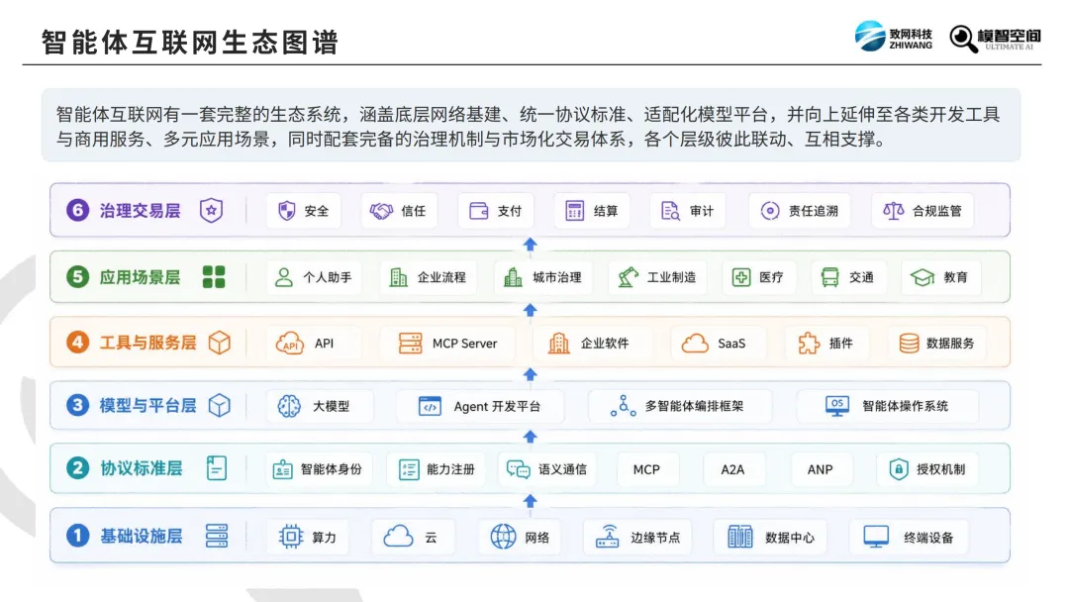This screenshot has width=1069, height=602.
Task: Click the server stack icon beside 基础设施层
Action: [217, 536]
